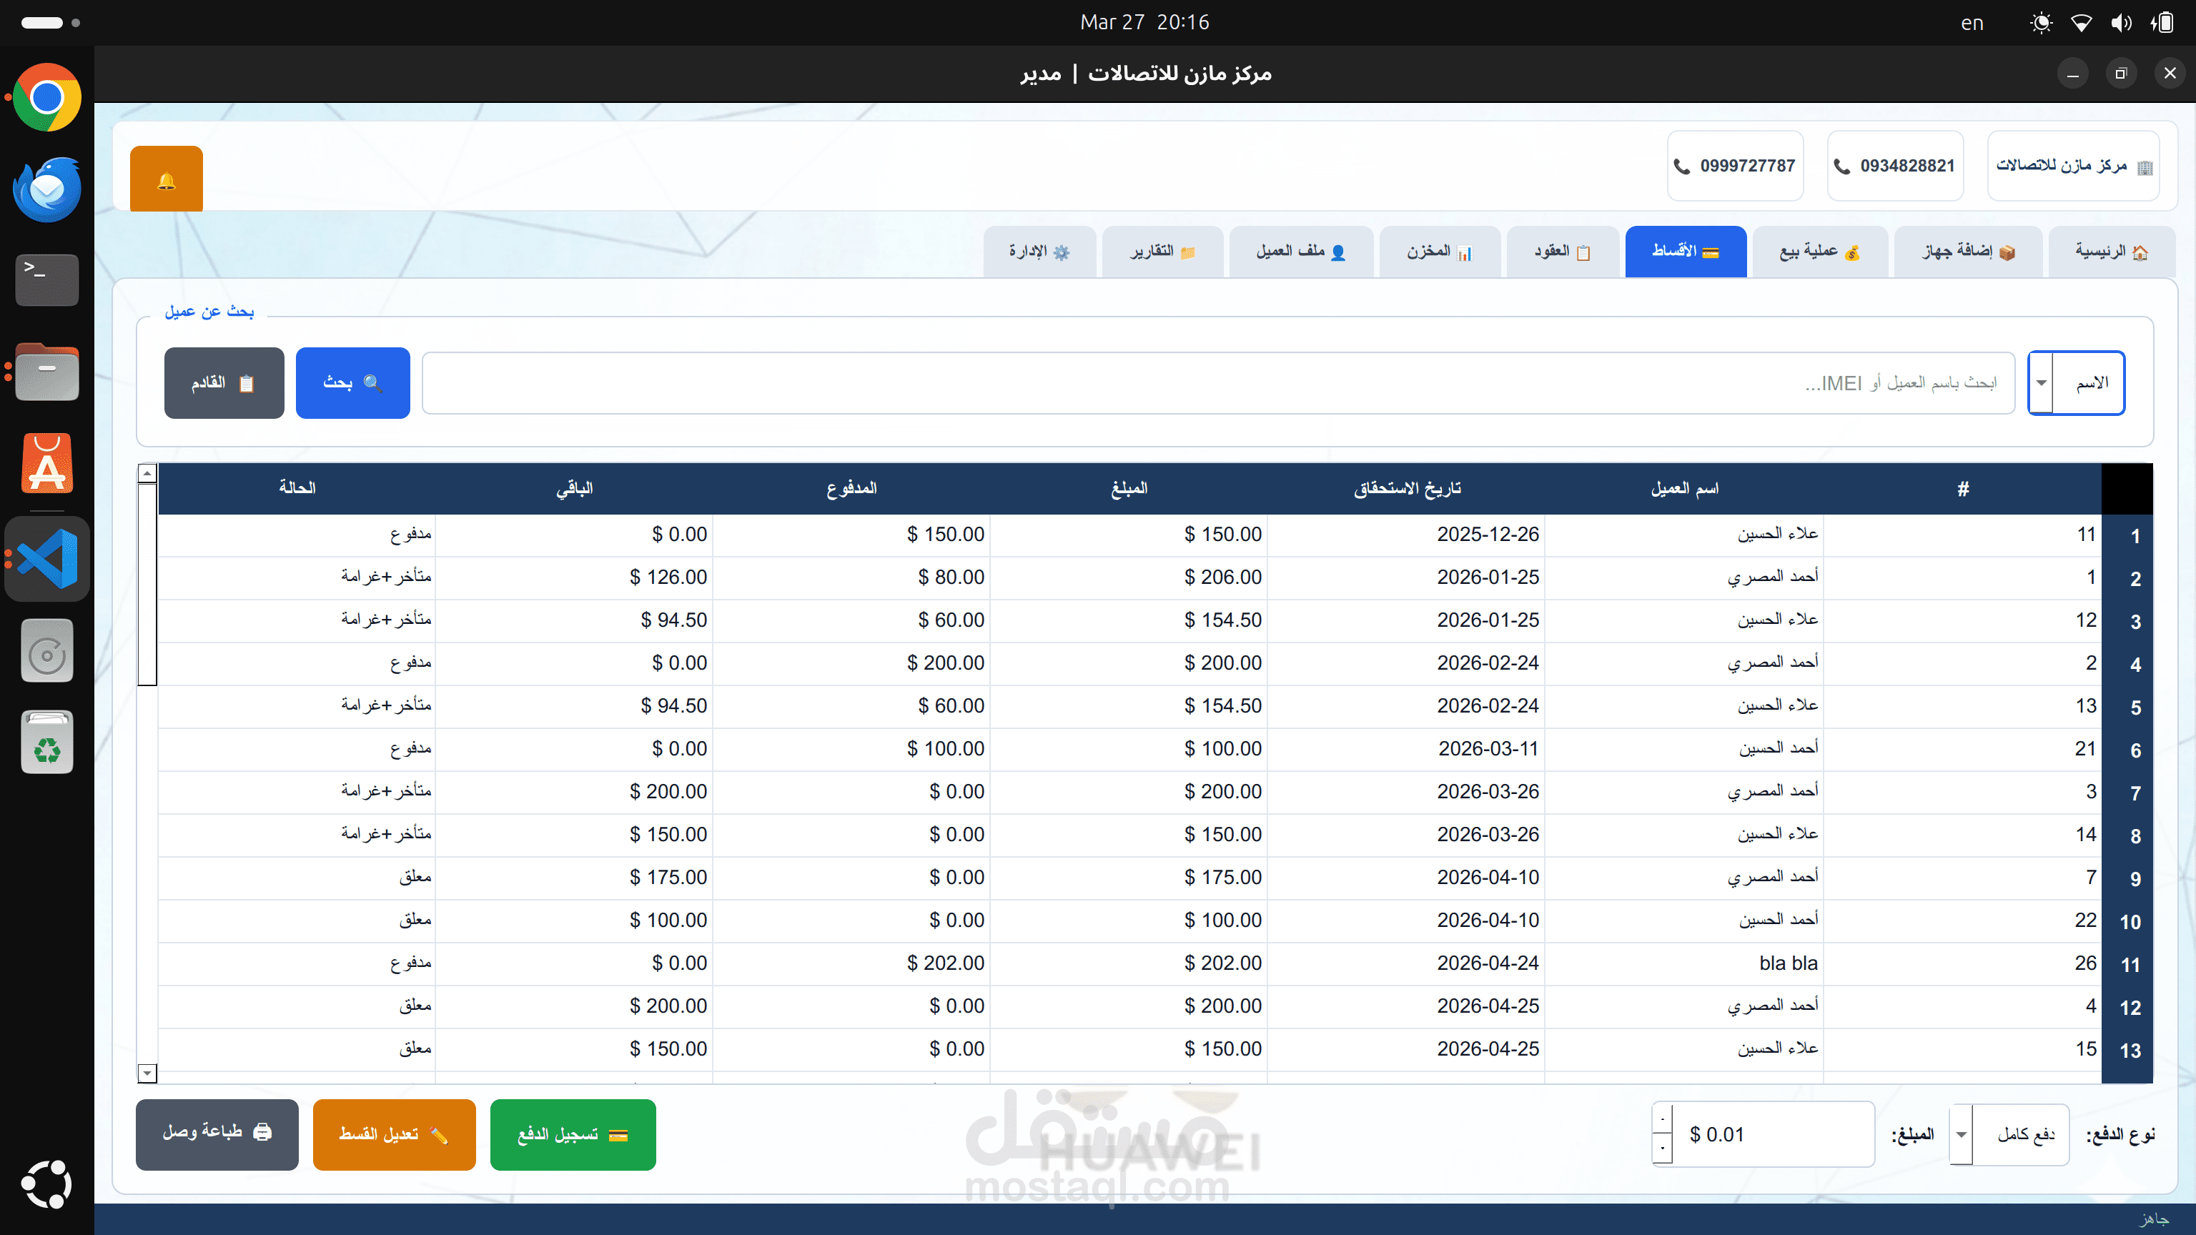Click the orange تعديل القسط edit button
Screen dimensions: 2196x1235
[x=393, y=1134]
